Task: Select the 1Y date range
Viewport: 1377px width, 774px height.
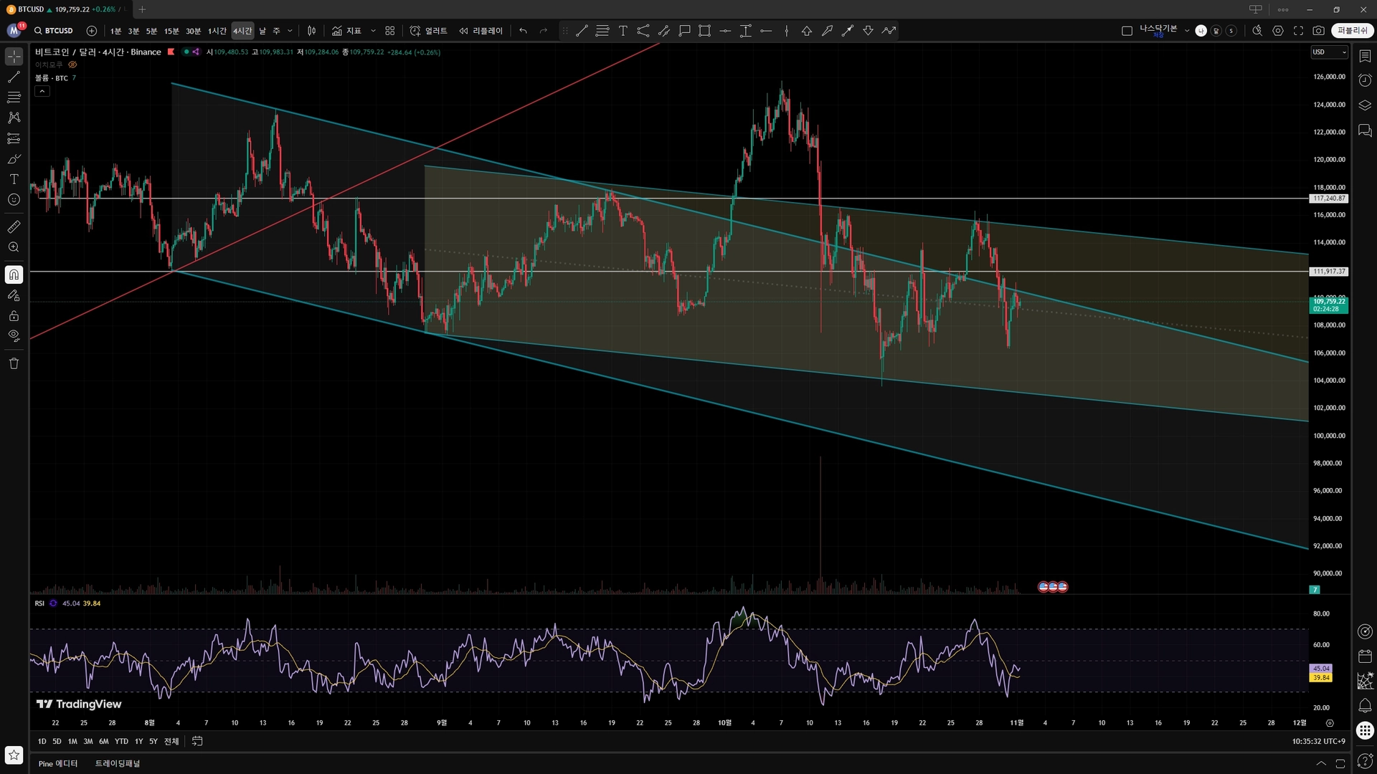Action: pos(138,741)
